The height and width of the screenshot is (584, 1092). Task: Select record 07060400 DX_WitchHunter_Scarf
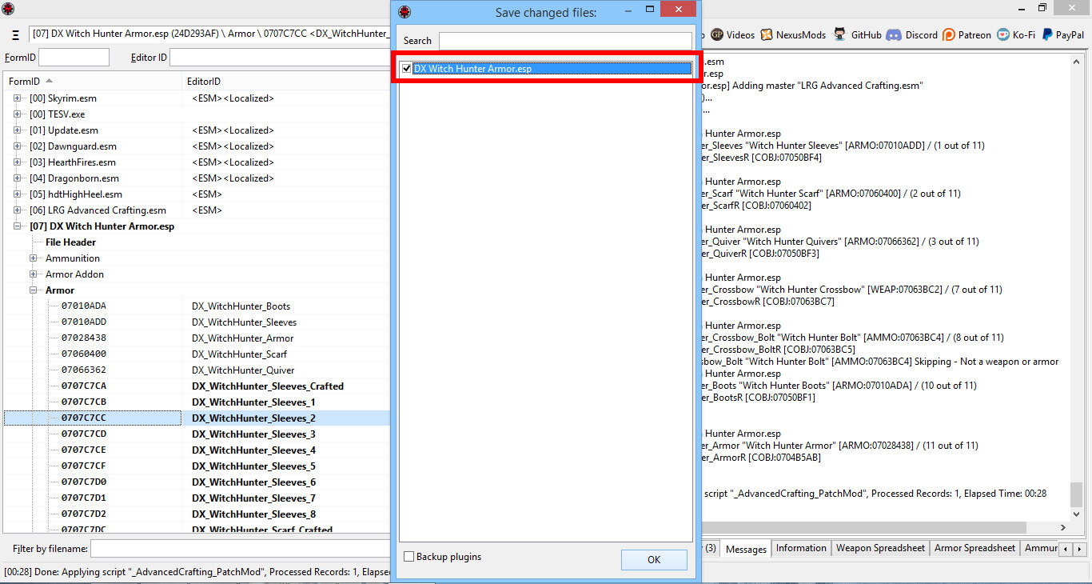tap(197, 354)
